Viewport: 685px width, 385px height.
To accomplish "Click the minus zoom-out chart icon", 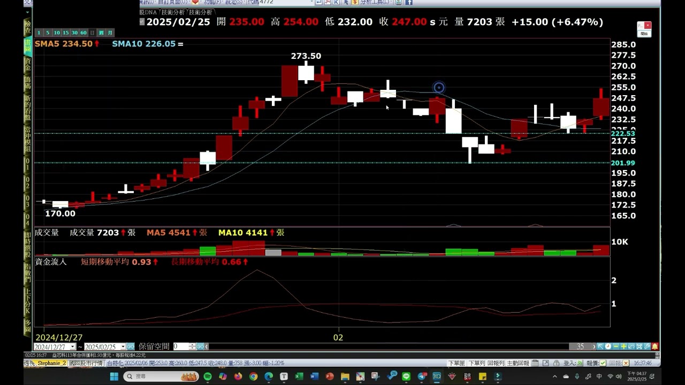I will 616,346.
